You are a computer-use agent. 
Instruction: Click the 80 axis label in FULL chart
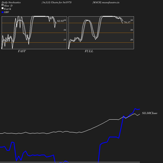pyautogui.click(x=132, y=20)
